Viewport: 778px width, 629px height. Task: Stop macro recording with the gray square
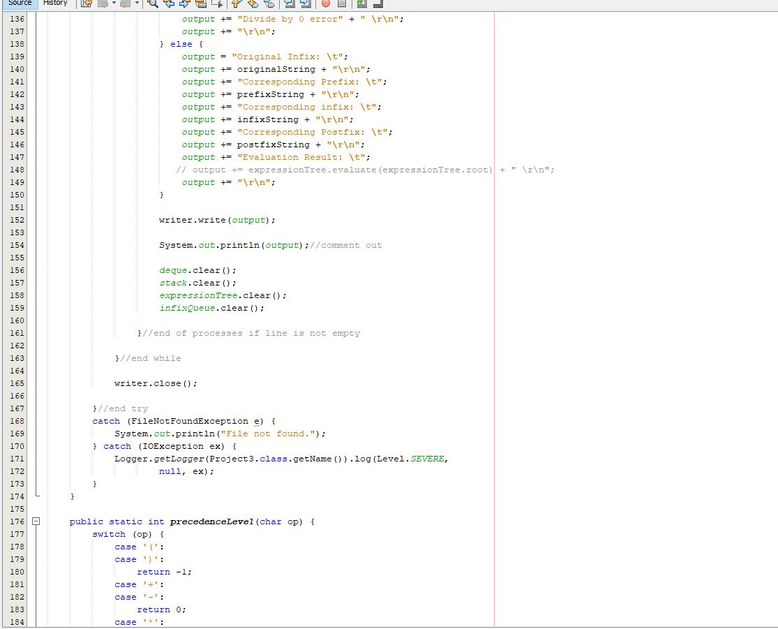[342, 3]
